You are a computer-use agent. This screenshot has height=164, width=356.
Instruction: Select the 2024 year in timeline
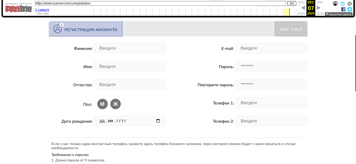(x=301, y=14)
